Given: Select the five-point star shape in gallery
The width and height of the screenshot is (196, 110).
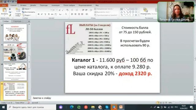Looking at the screenshot, I should coord(136,15).
